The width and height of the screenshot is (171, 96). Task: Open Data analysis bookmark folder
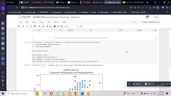(x=103, y=12)
